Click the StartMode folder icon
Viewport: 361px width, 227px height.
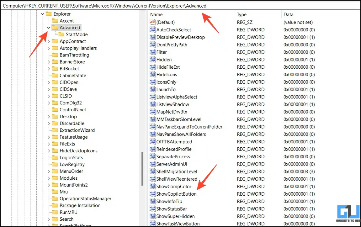tap(61, 34)
